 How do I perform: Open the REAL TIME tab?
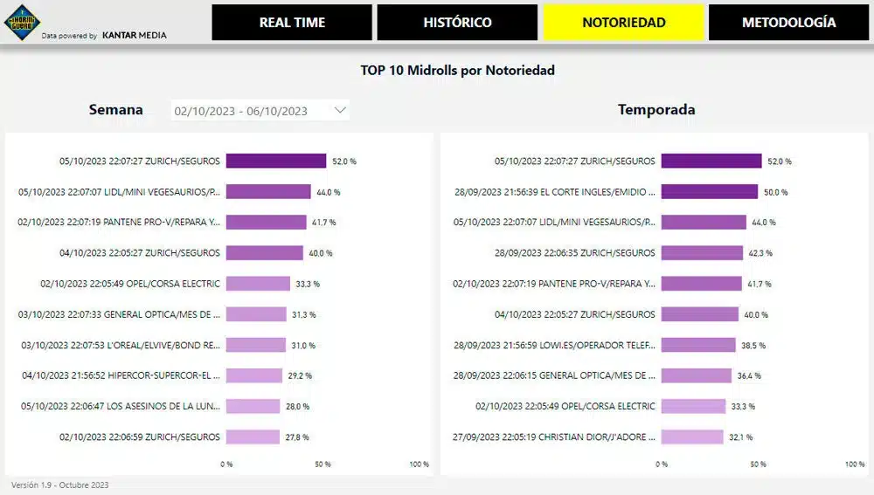click(x=292, y=23)
